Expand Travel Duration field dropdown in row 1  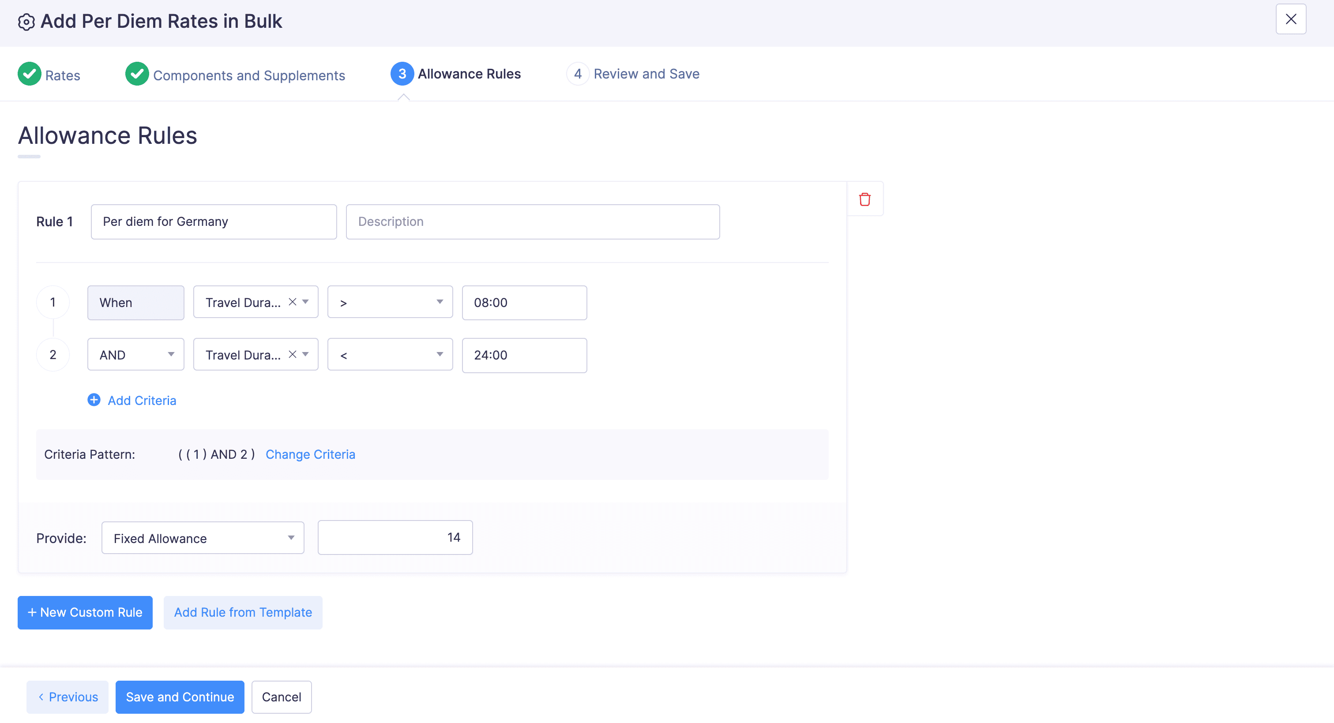coord(305,302)
